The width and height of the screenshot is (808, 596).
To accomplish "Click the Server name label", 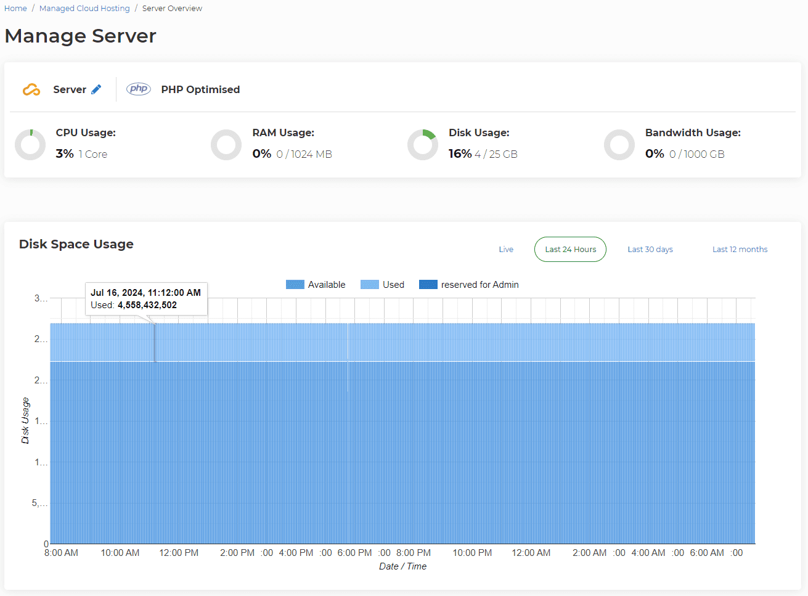I will click(x=70, y=89).
